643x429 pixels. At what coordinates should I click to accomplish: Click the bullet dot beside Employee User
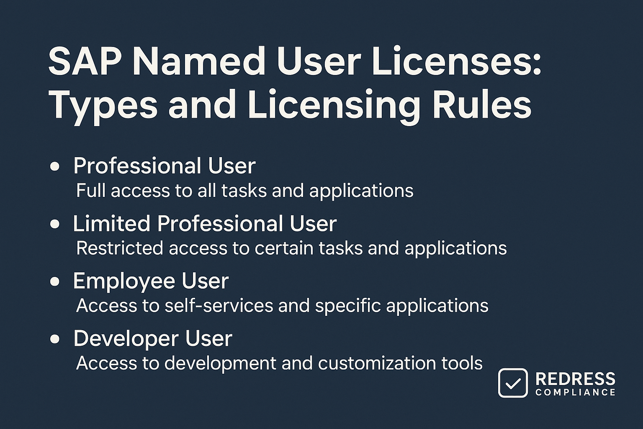click(x=54, y=282)
